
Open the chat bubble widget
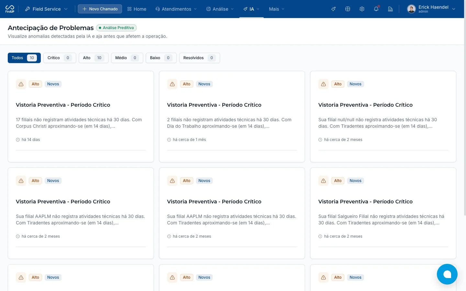[447, 274]
